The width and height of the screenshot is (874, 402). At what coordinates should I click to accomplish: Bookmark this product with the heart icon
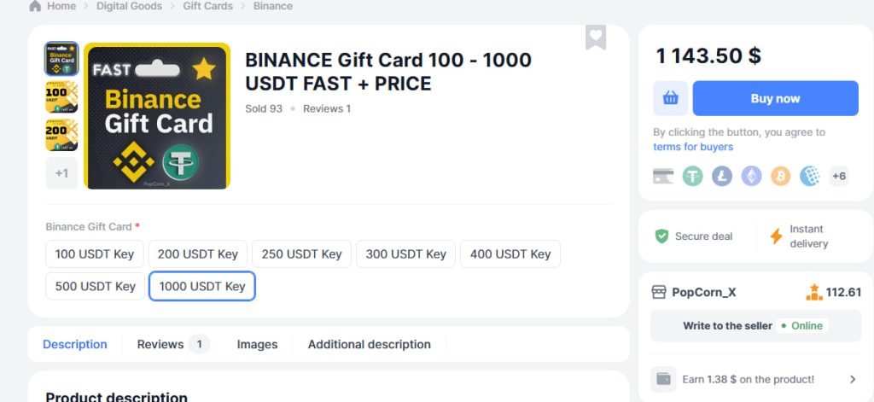click(x=596, y=37)
